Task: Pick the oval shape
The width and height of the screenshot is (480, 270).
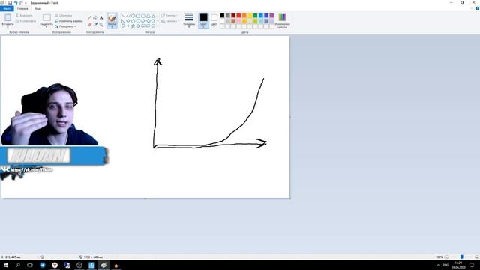Action: (x=133, y=16)
